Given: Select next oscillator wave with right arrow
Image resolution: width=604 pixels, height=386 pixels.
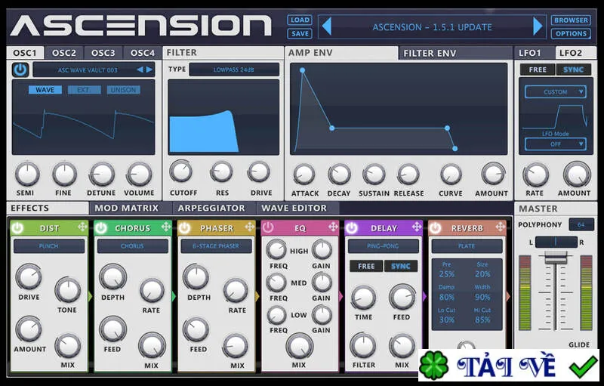Looking at the screenshot, I should coord(149,69).
